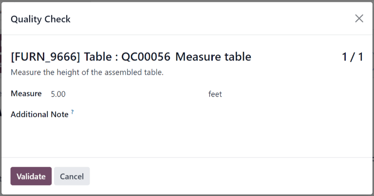This screenshot has width=374, height=196.
Task: Click the 'Quality Check' dialog title
Action: (x=40, y=19)
